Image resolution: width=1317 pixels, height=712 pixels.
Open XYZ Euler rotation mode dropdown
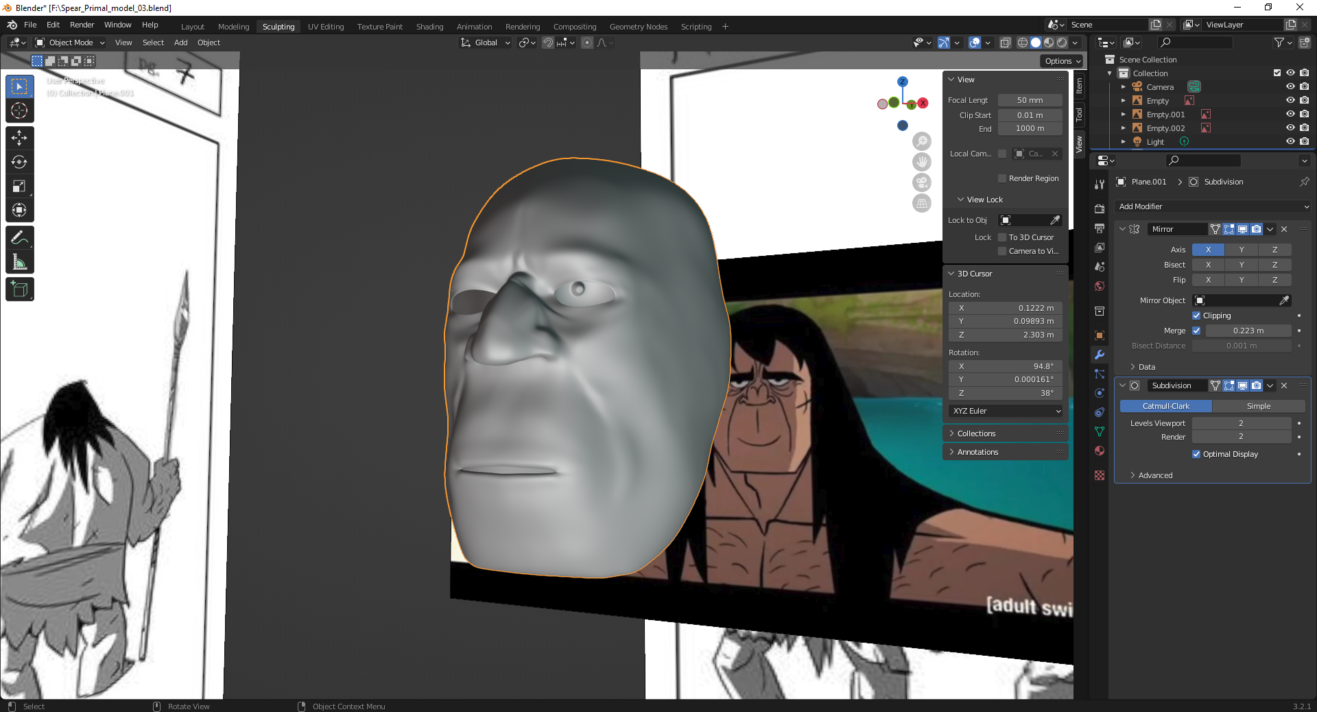[x=1006, y=411]
